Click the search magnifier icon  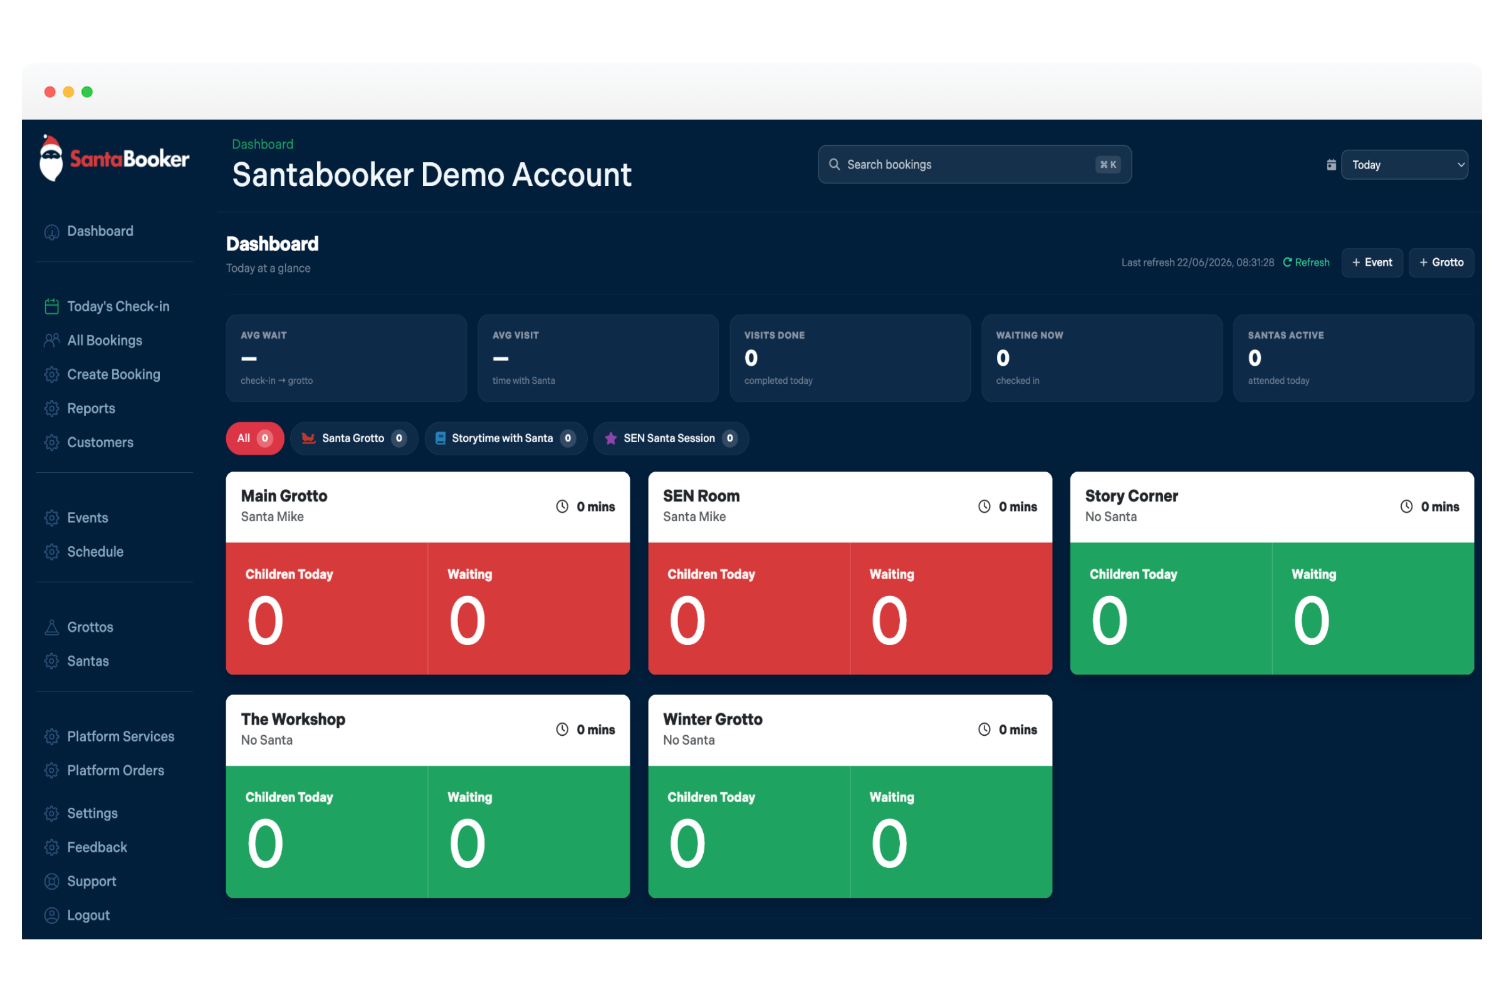[835, 164]
